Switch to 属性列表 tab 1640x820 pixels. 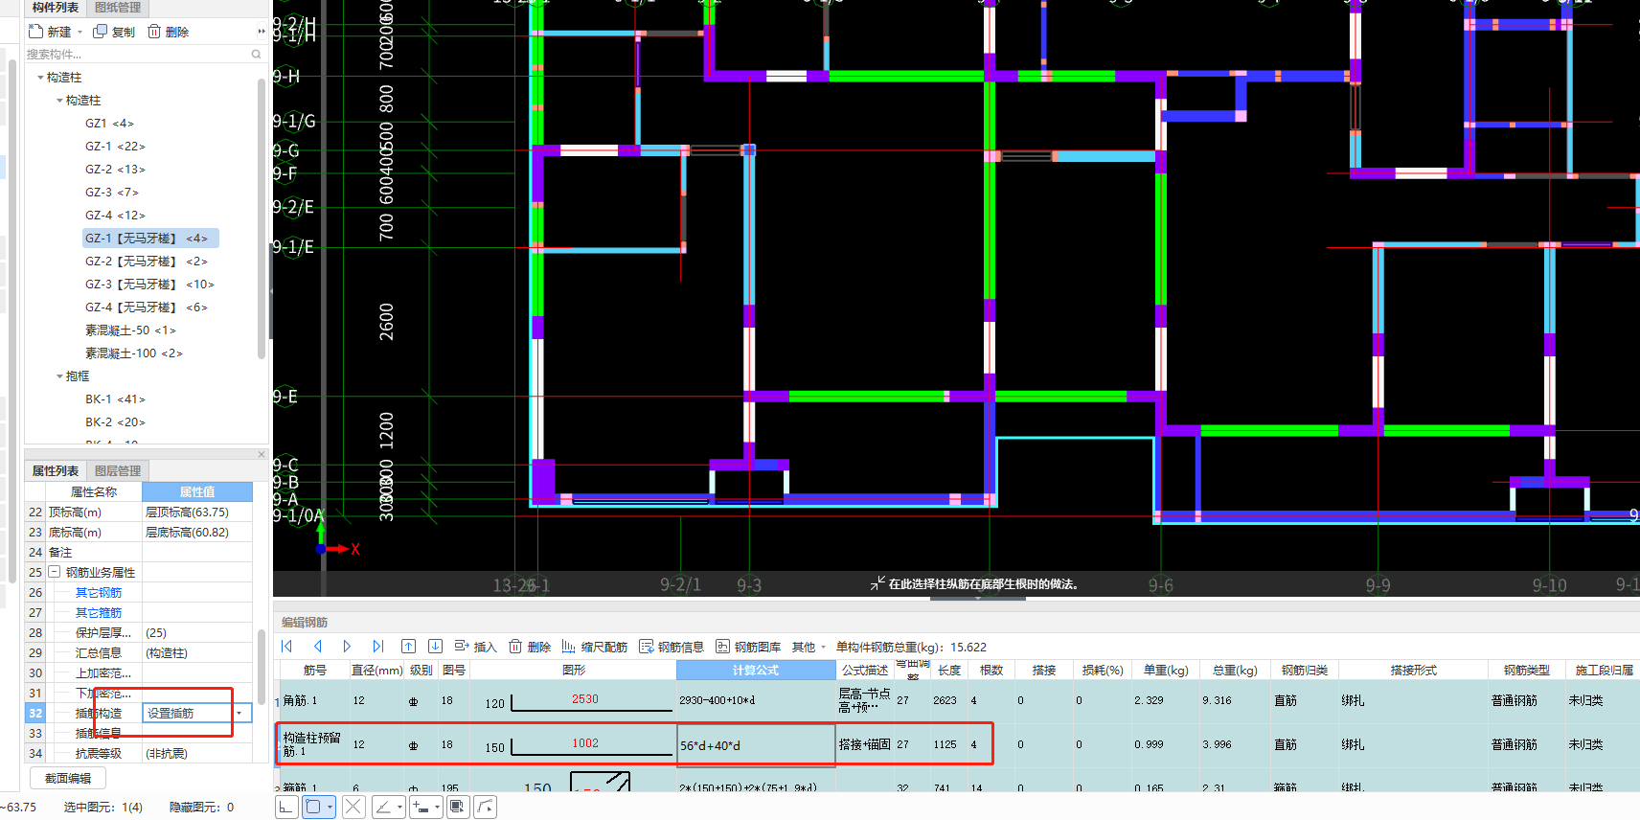(x=56, y=470)
